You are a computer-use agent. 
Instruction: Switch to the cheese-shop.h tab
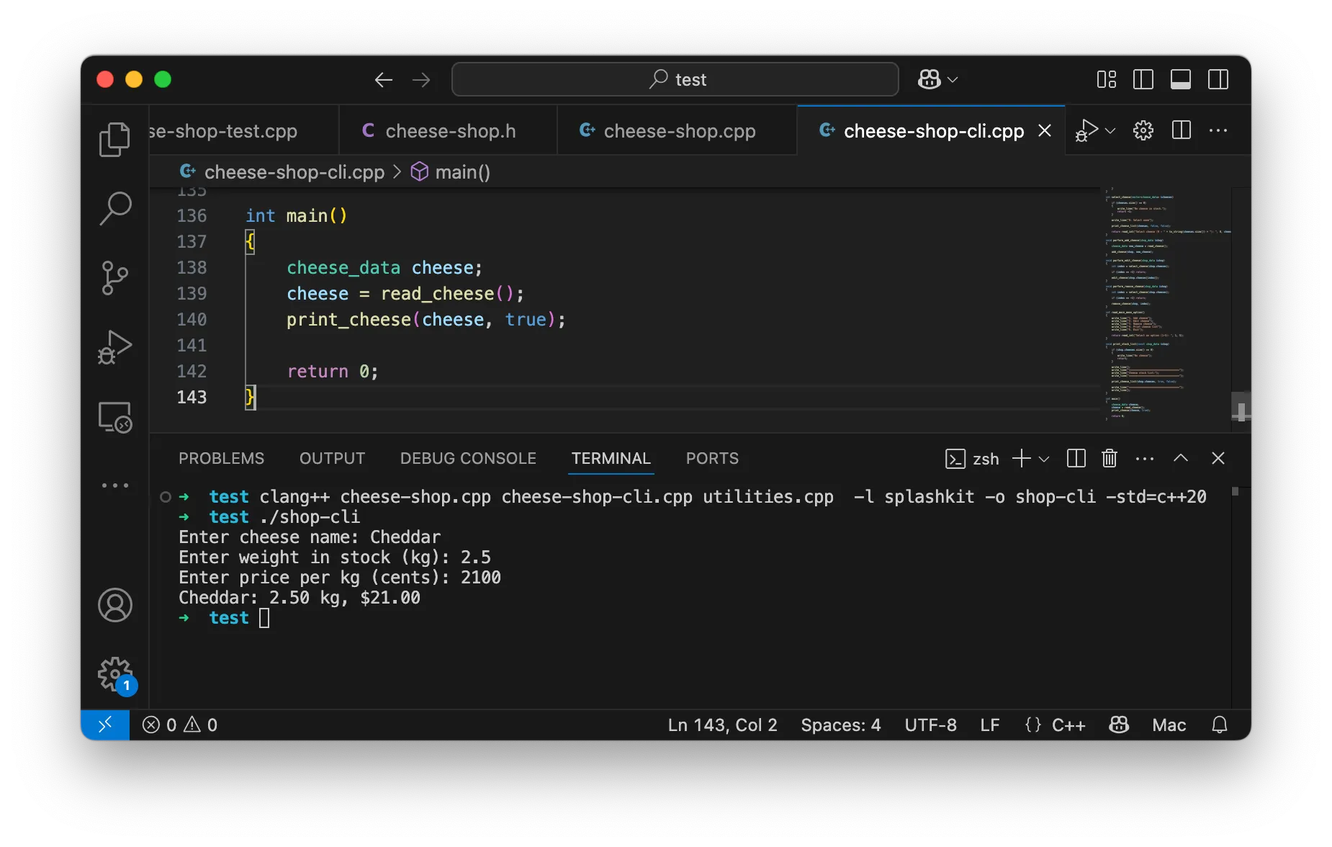click(448, 130)
